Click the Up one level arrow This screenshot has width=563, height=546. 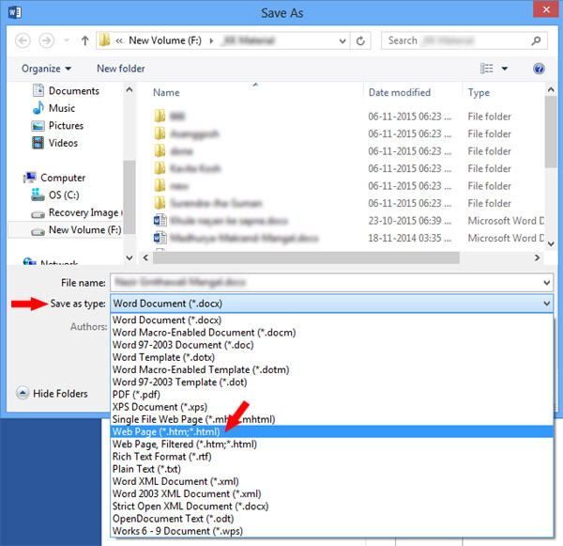[84, 41]
